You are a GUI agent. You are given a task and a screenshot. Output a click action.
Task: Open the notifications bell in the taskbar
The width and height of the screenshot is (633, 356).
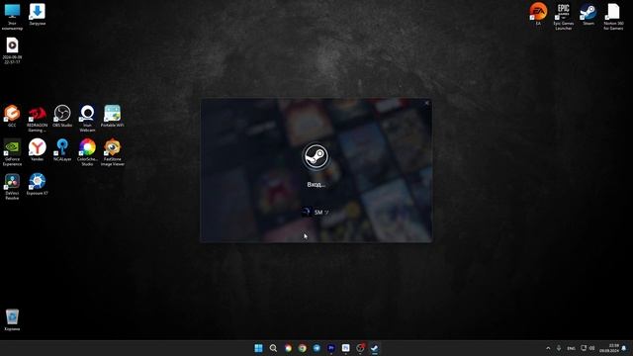[x=624, y=348]
